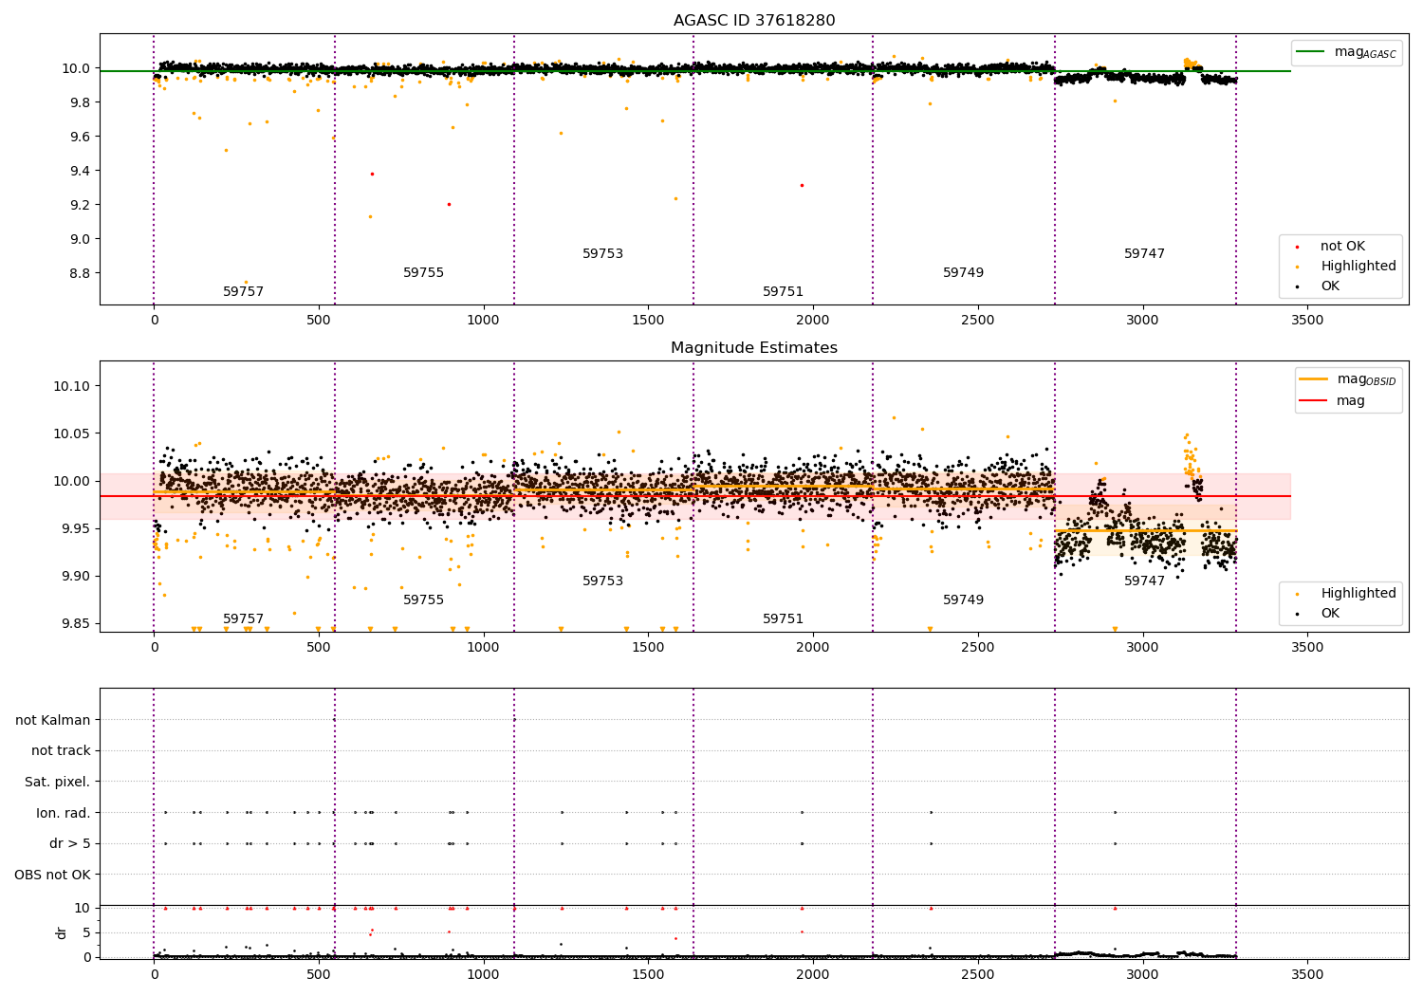1423x996 pixels.
Task: Click OBSID label 59749 in top plot
Action: coord(964,273)
